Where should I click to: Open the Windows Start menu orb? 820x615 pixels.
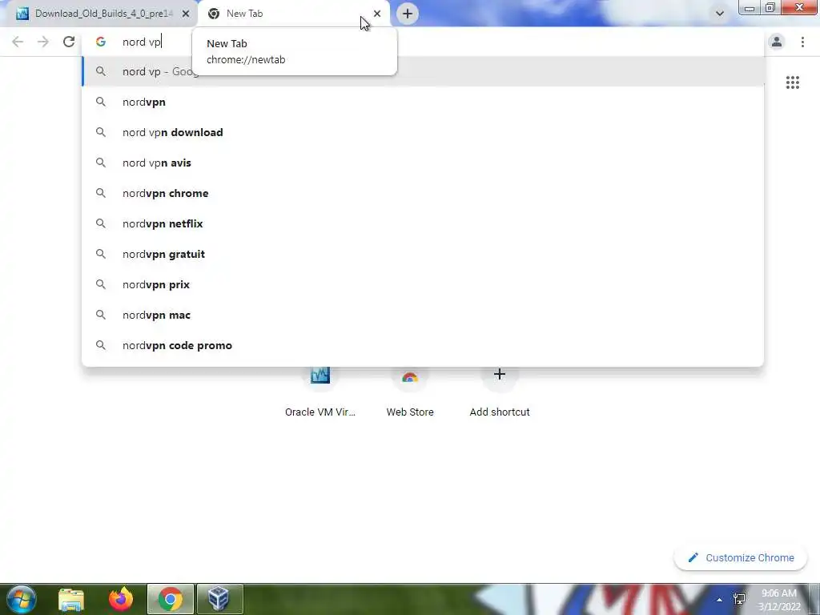22,599
